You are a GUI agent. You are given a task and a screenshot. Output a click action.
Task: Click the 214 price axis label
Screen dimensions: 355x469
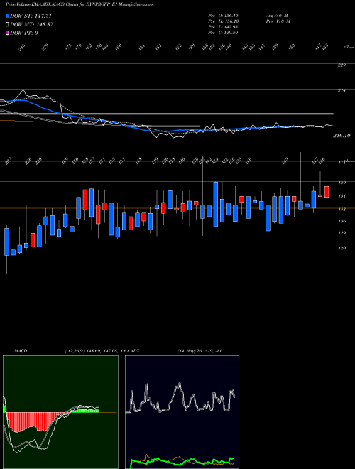tap(342, 91)
